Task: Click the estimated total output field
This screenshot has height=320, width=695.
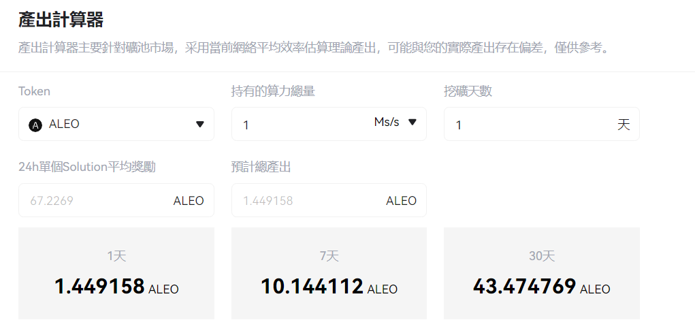Action: click(306, 201)
